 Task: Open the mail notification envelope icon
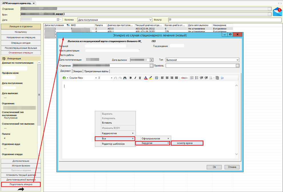[x=277, y=12]
